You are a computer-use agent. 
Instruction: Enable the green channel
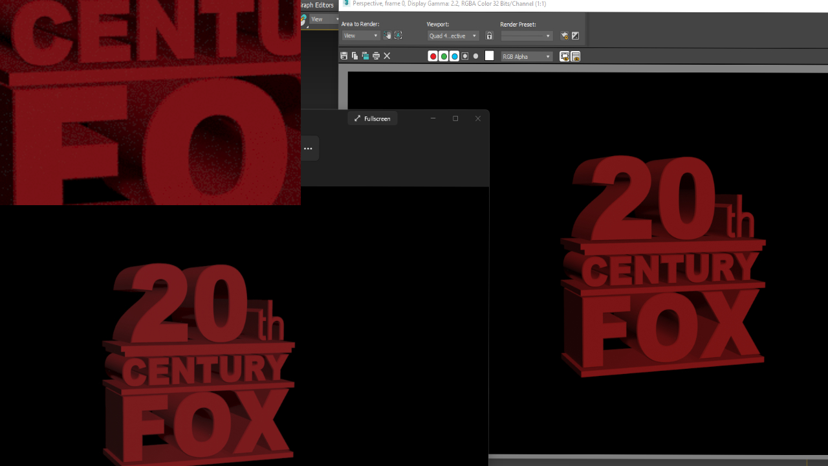(444, 56)
